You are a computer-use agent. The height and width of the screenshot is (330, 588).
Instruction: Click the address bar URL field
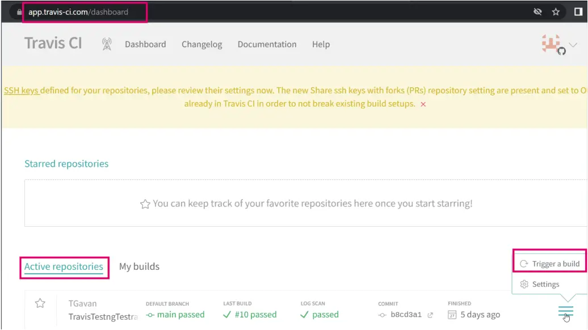[85, 12]
